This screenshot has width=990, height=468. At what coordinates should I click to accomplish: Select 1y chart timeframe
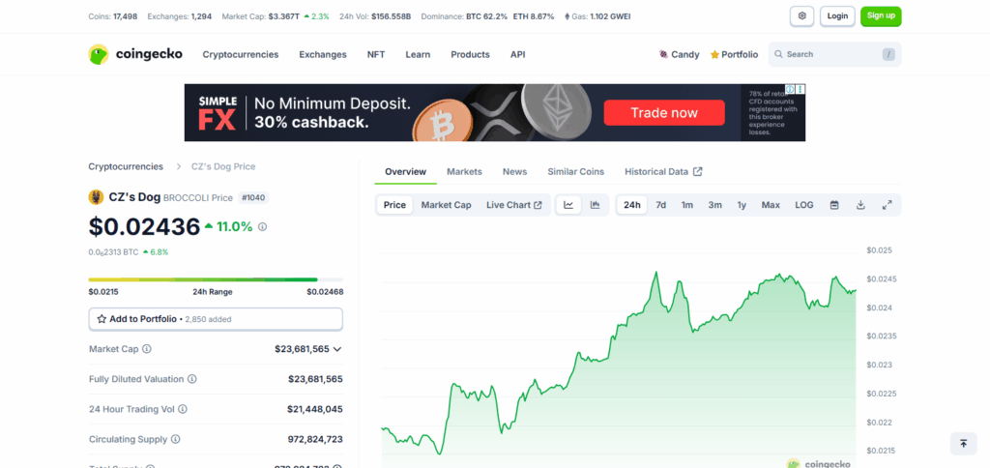tap(742, 205)
